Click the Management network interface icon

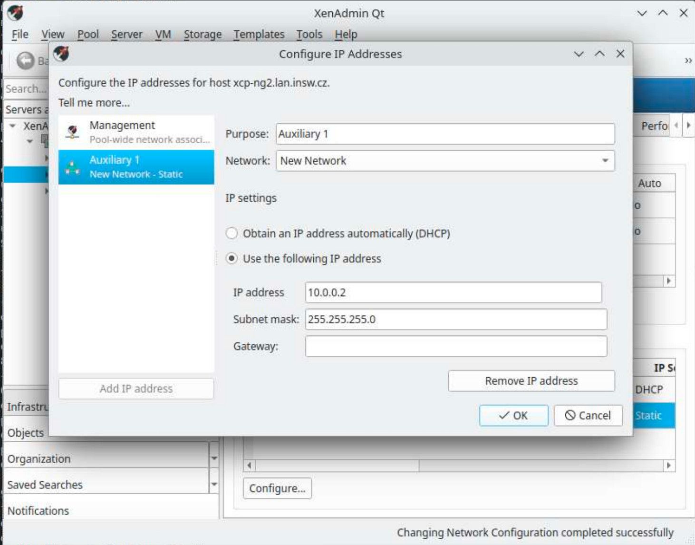click(x=73, y=132)
